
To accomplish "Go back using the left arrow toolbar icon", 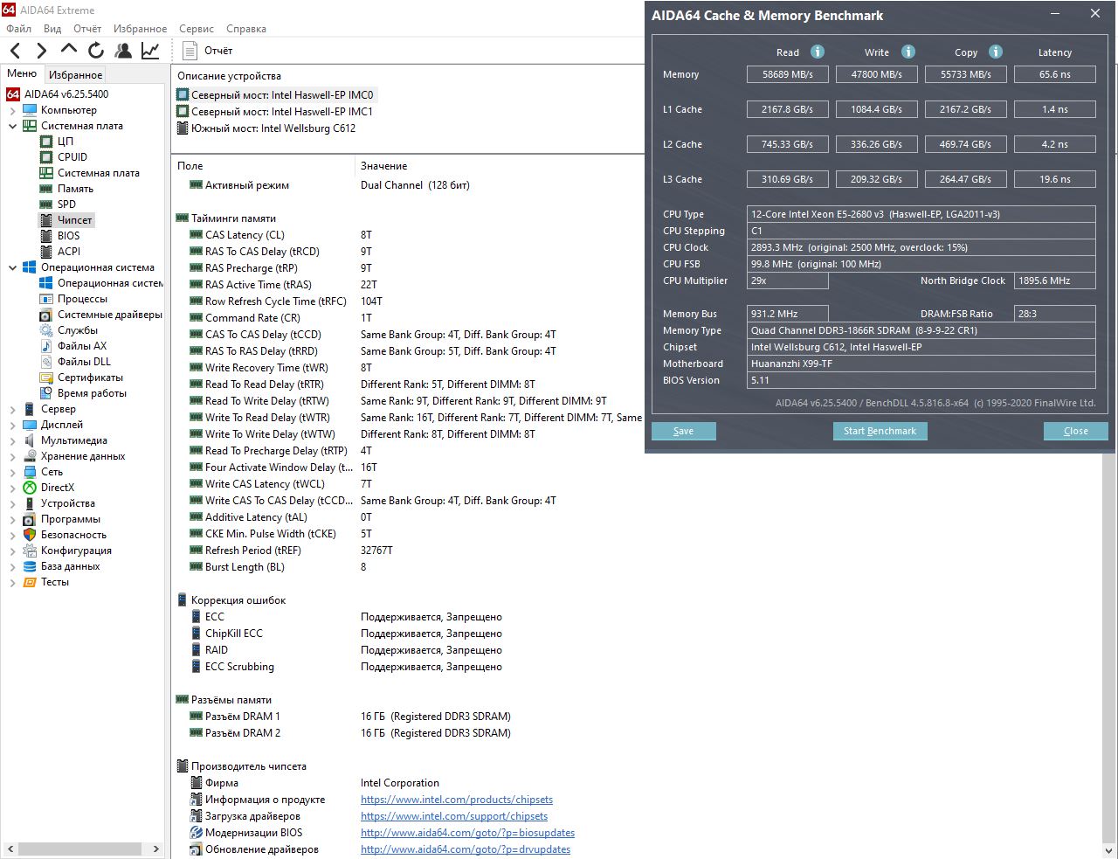I will (x=16, y=51).
